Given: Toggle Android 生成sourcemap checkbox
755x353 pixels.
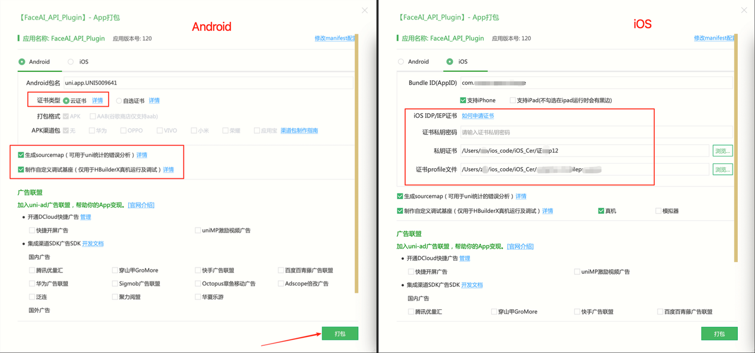Looking at the screenshot, I should (21, 155).
